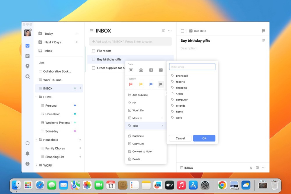
Task: Choose Add Subtask in context menu
Action: pyautogui.click(x=146, y=95)
